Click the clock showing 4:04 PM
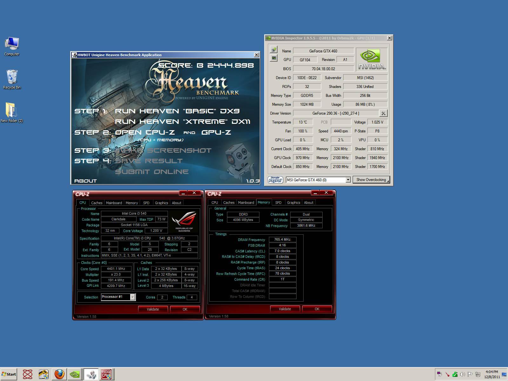 (492, 372)
